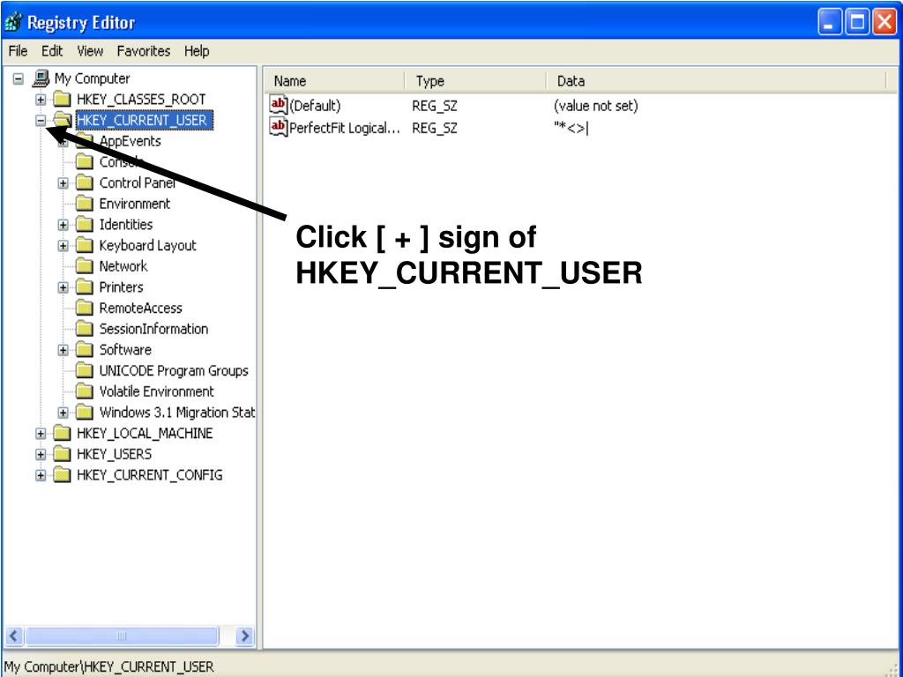903x677 pixels.
Task: Open the Favorites menu
Action: tap(144, 51)
